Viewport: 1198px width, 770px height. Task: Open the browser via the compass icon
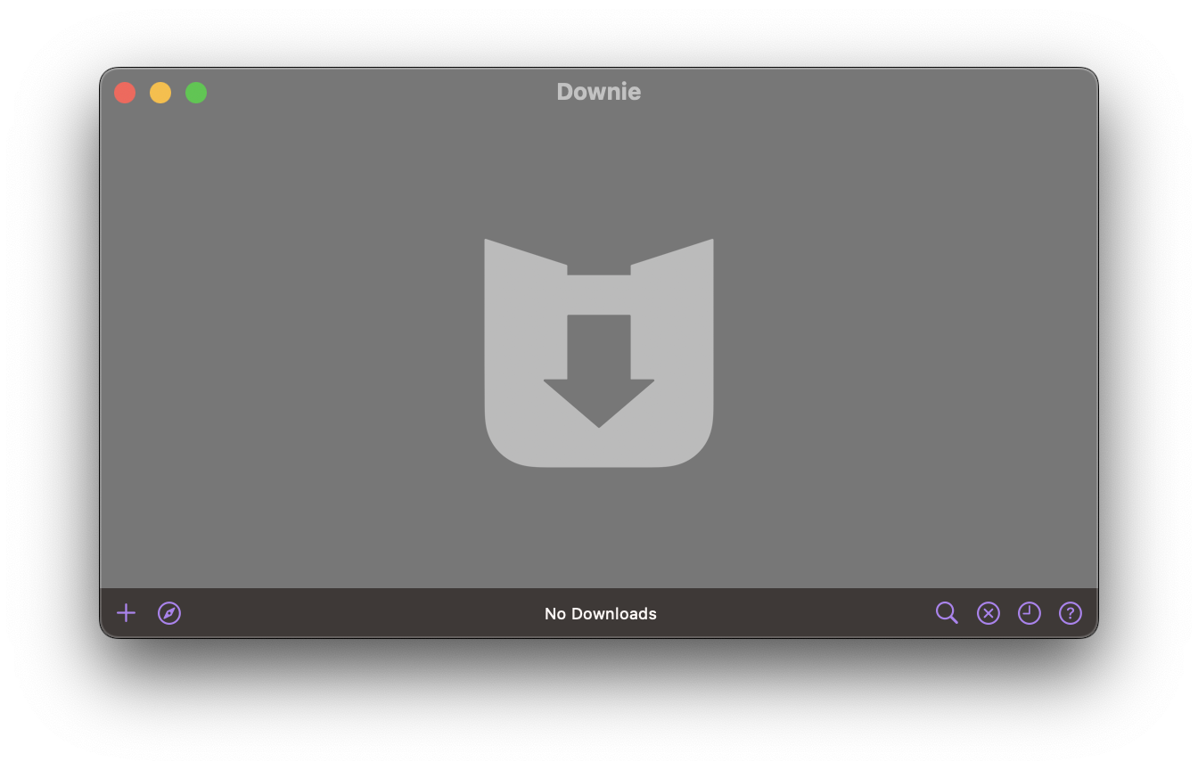(169, 613)
